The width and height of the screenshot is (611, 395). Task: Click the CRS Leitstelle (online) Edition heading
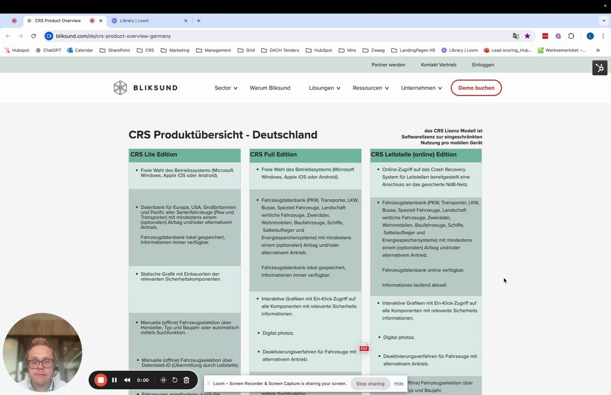click(x=413, y=154)
